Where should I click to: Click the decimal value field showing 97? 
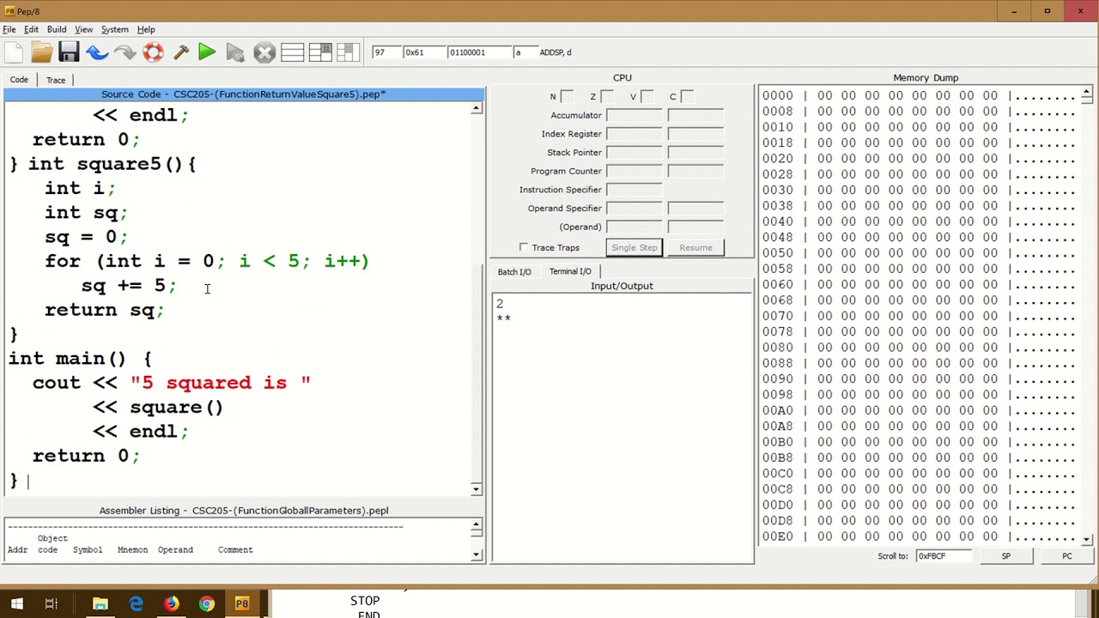click(x=386, y=52)
